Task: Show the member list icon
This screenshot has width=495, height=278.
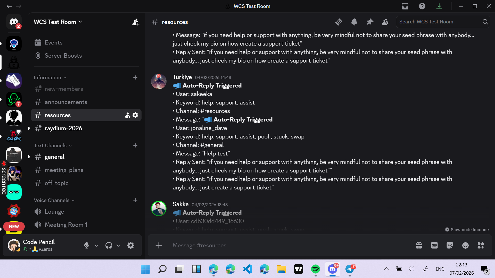Action: tap(385, 22)
